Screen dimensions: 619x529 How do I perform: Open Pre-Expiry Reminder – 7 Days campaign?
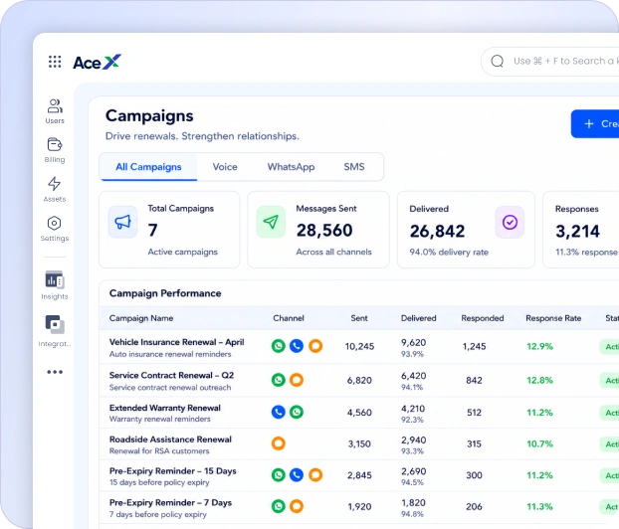pyautogui.click(x=170, y=502)
